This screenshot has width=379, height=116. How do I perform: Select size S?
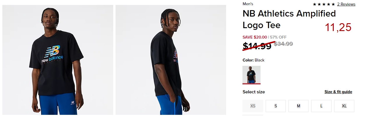coord(275,106)
